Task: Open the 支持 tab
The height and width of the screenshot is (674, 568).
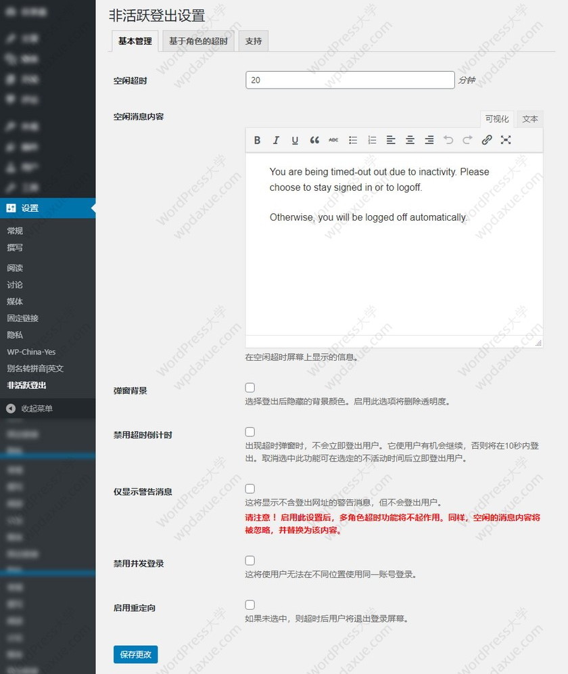Action: 254,41
